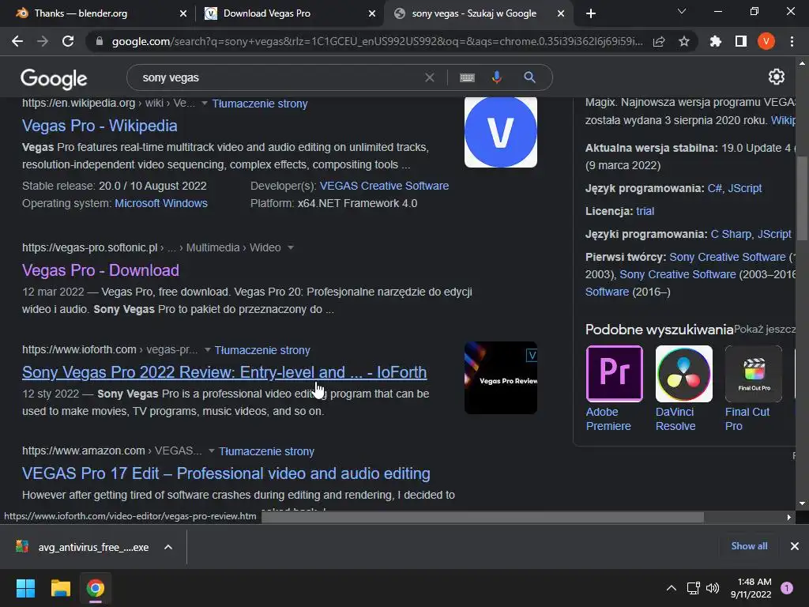
Task: Open Vegas Pro - Download softonic result
Action: click(100, 270)
